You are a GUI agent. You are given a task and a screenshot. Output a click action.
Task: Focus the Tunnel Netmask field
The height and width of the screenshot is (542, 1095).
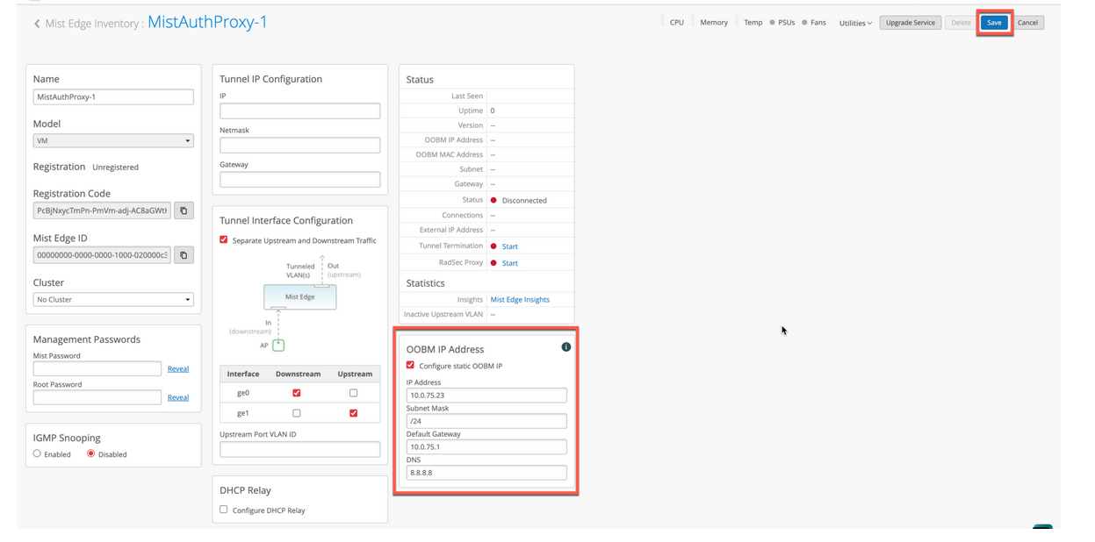[x=300, y=145]
